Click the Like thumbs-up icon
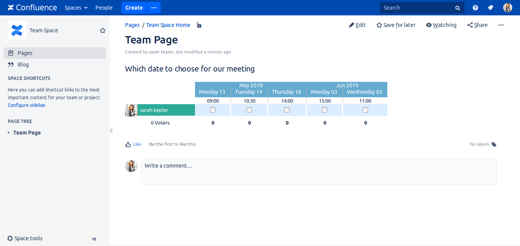The height and width of the screenshot is (246, 520). (x=128, y=145)
